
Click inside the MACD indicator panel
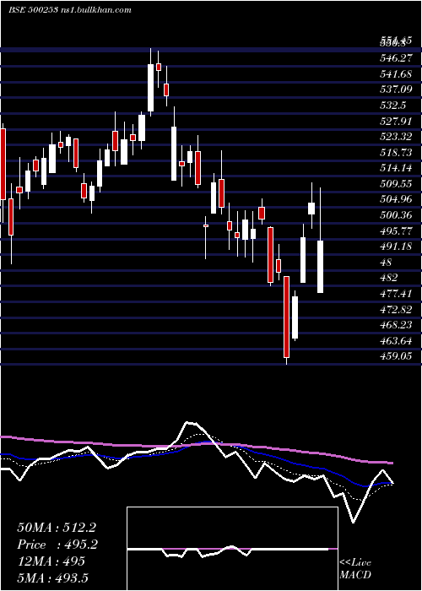232,549
